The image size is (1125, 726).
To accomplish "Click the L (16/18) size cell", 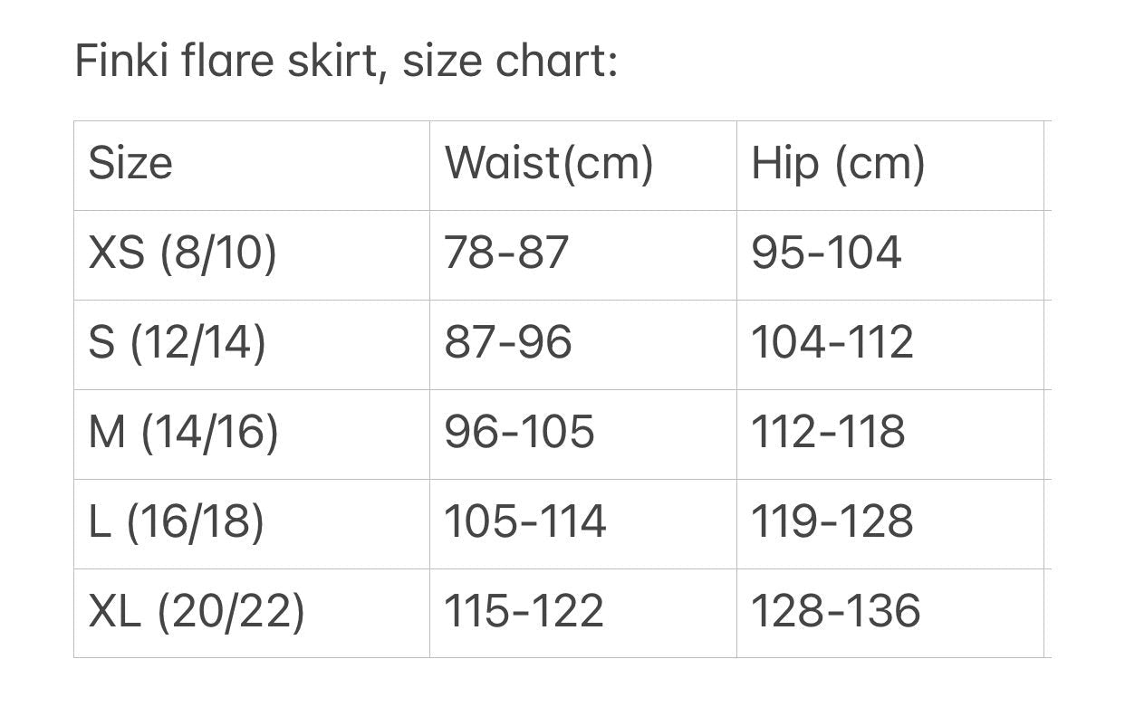I will pos(252,524).
